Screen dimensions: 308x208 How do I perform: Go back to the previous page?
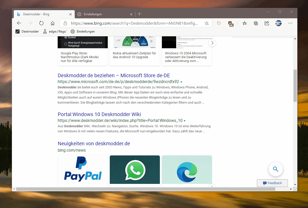[x=19, y=23]
